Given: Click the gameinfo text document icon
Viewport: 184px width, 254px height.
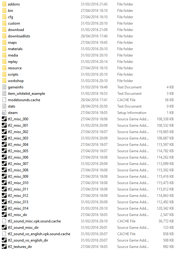Looking at the screenshot, I should [4, 87].
